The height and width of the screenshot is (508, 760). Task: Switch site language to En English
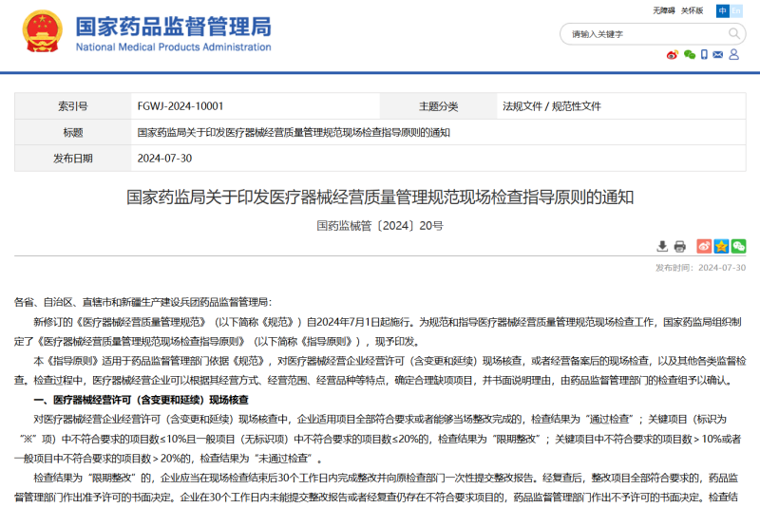736,10
